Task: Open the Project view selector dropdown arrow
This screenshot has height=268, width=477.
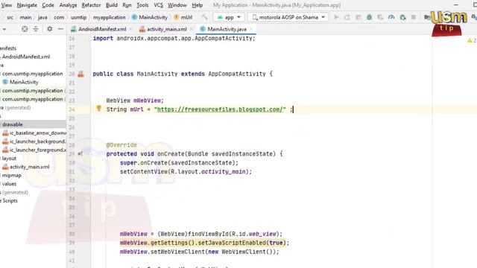Action: click(4, 29)
